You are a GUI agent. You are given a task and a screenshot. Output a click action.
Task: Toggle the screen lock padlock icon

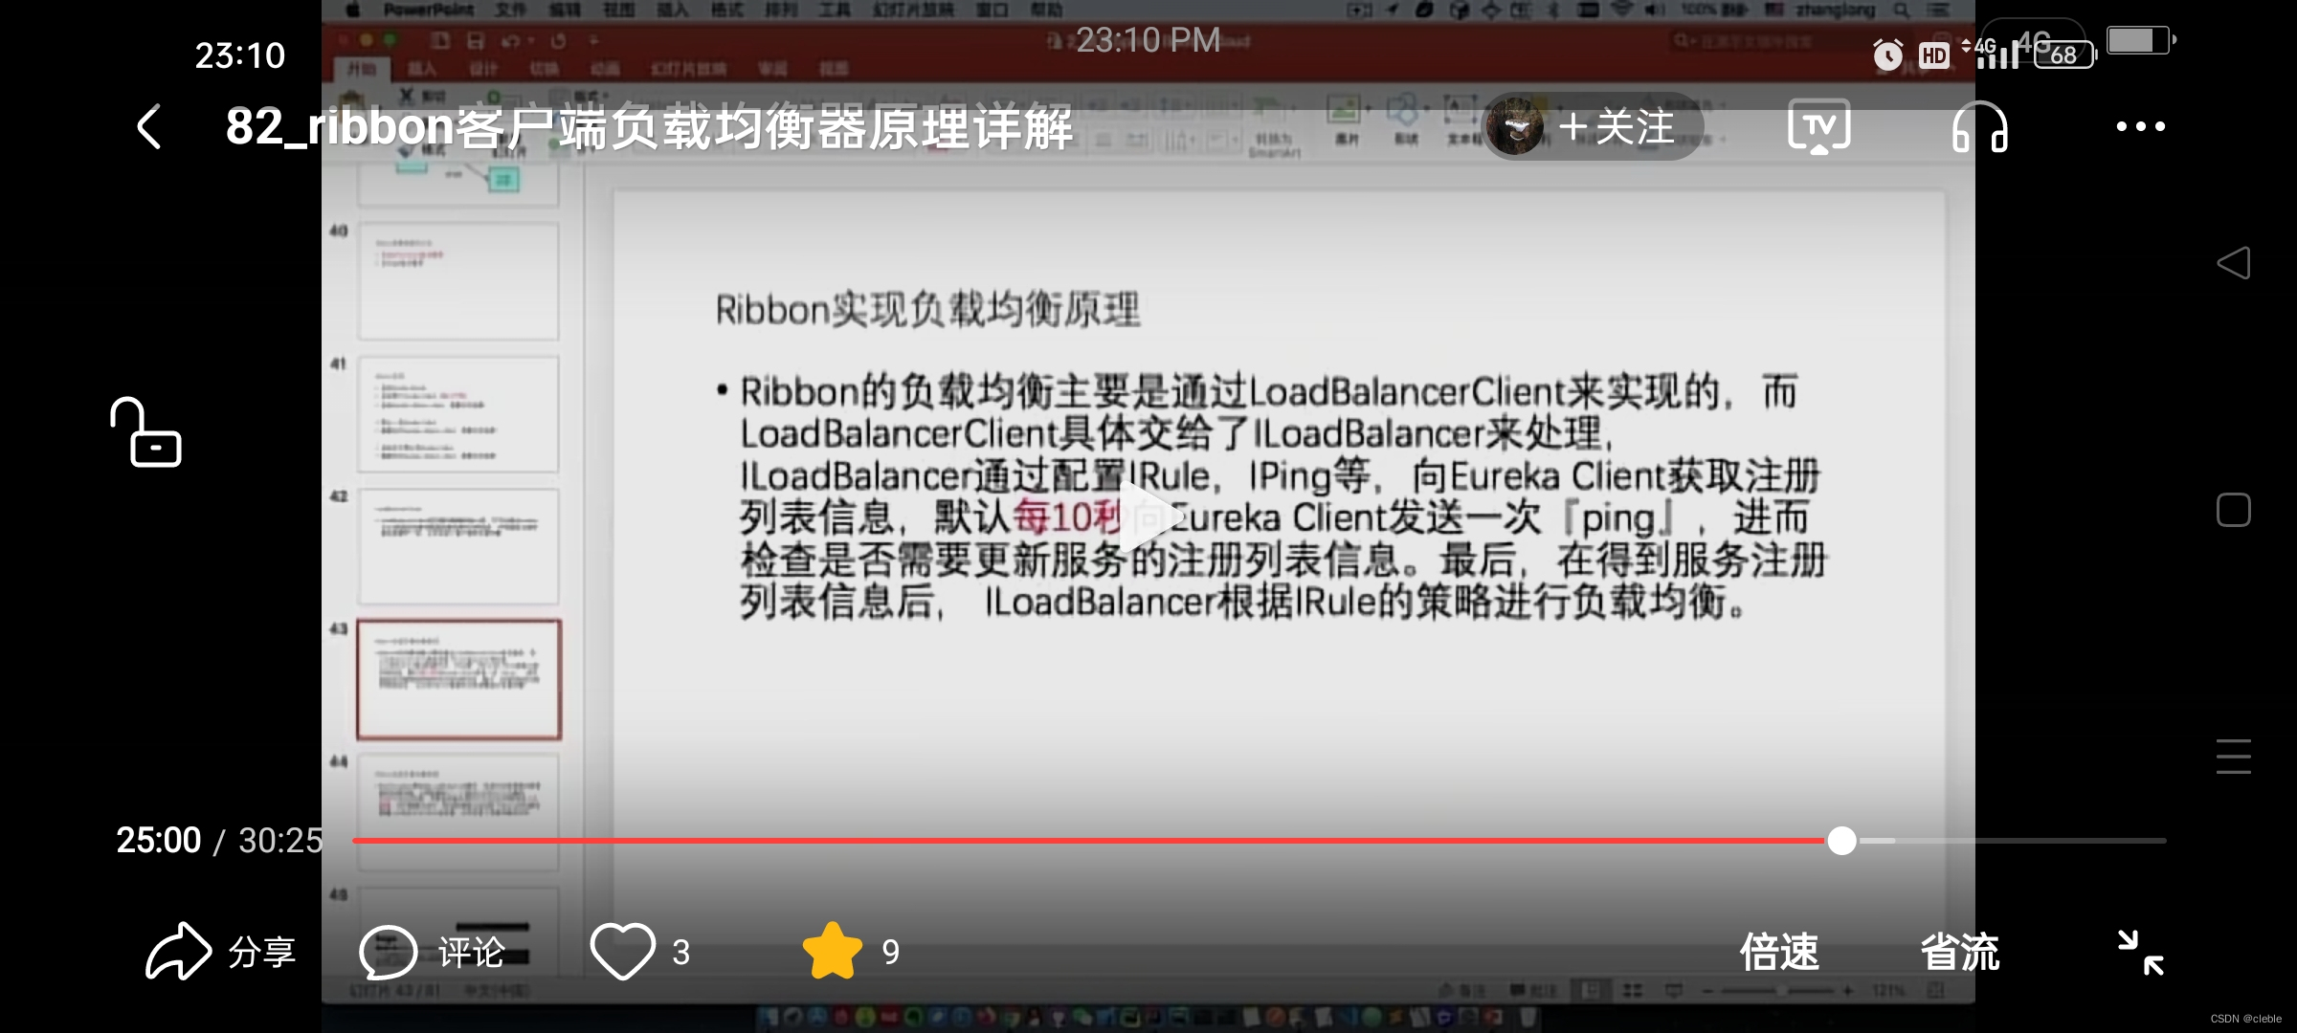coord(146,432)
